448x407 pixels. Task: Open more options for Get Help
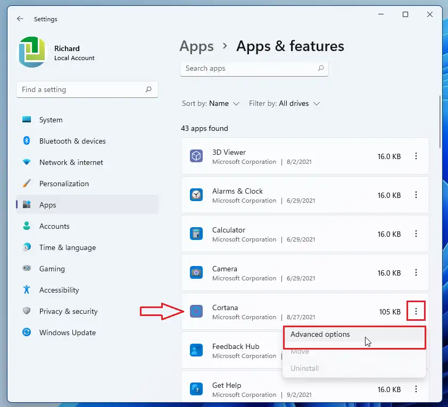click(416, 389)
